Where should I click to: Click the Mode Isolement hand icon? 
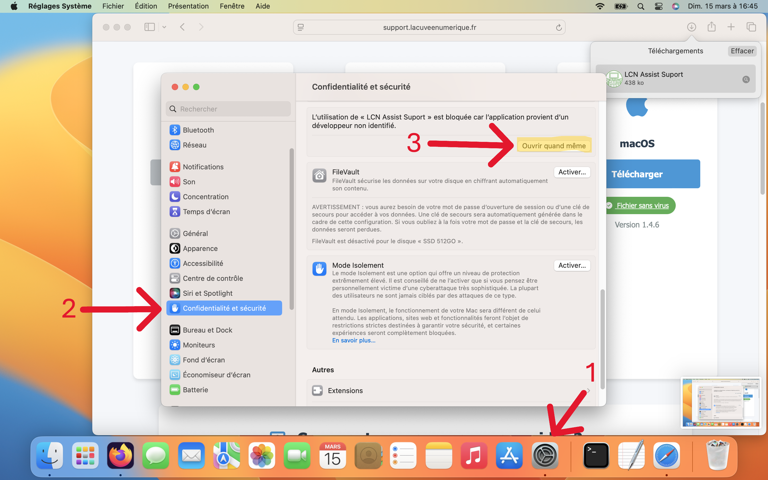(x=319, y=269)
